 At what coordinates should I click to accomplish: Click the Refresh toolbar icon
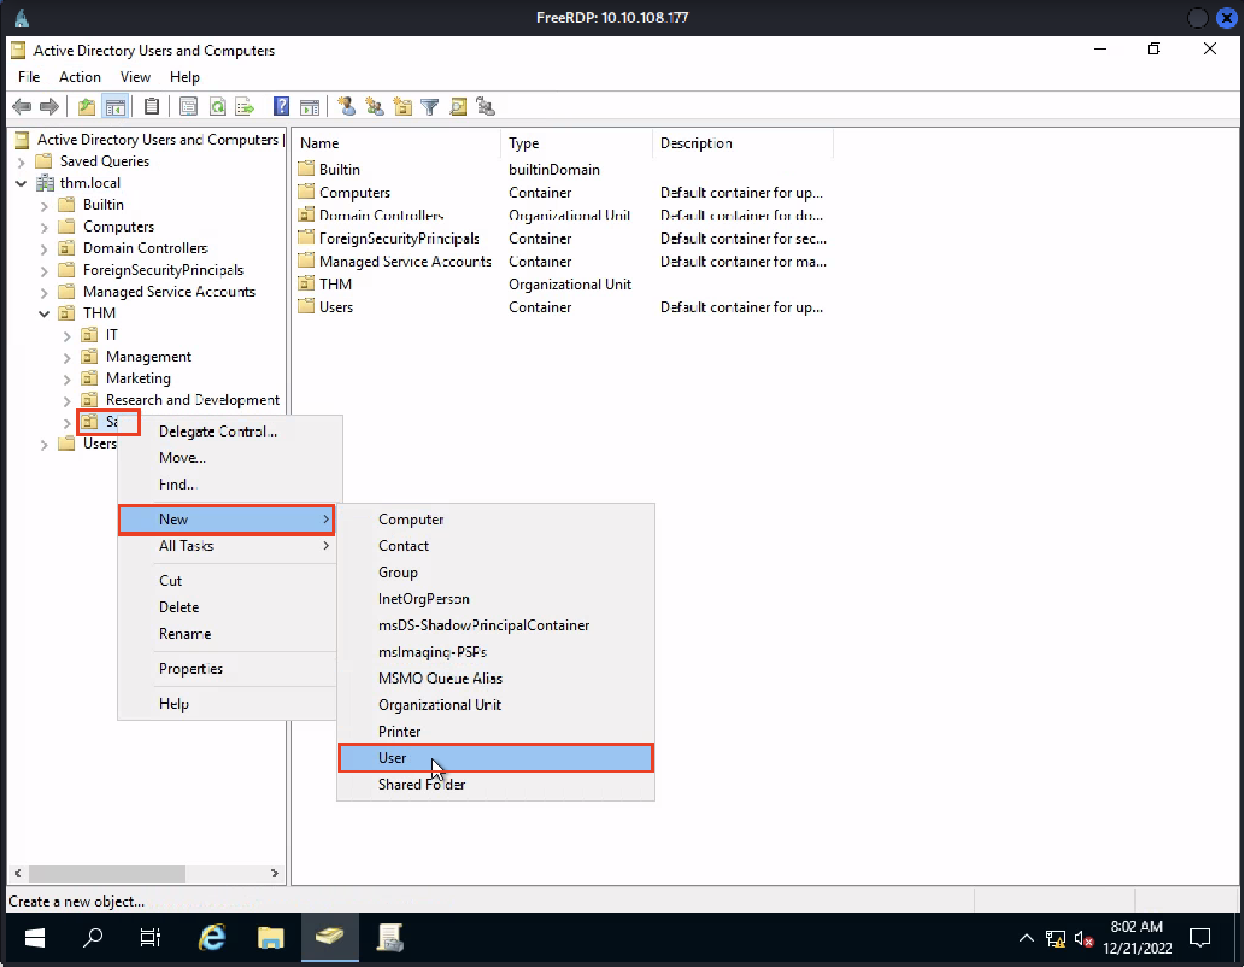(x=218, y=106)
